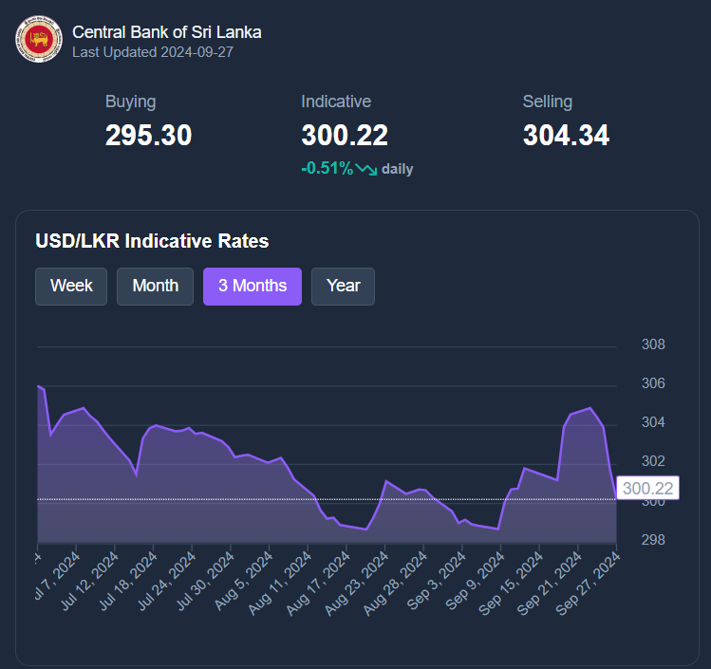
Task: Click the Aug 5, 2024 axis label
Action: coord(244,582)
